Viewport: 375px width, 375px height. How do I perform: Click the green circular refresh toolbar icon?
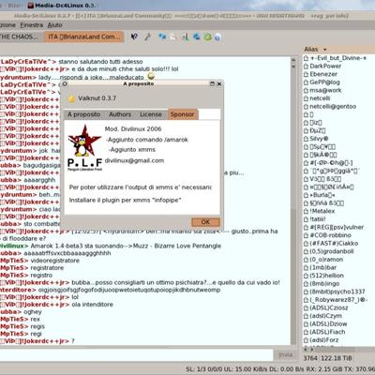tap(207, 37)
